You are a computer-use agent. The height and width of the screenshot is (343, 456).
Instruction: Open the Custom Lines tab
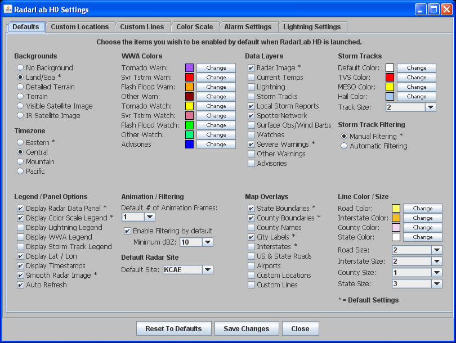point(142,27)
